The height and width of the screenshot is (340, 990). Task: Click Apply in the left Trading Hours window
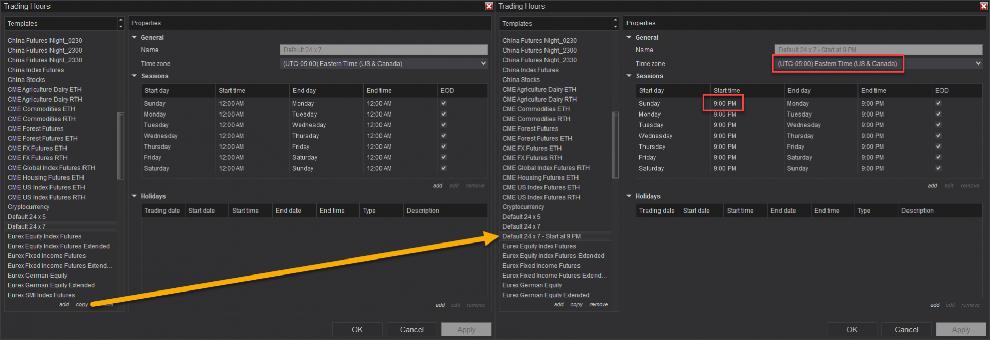click(x=466, y=329)
